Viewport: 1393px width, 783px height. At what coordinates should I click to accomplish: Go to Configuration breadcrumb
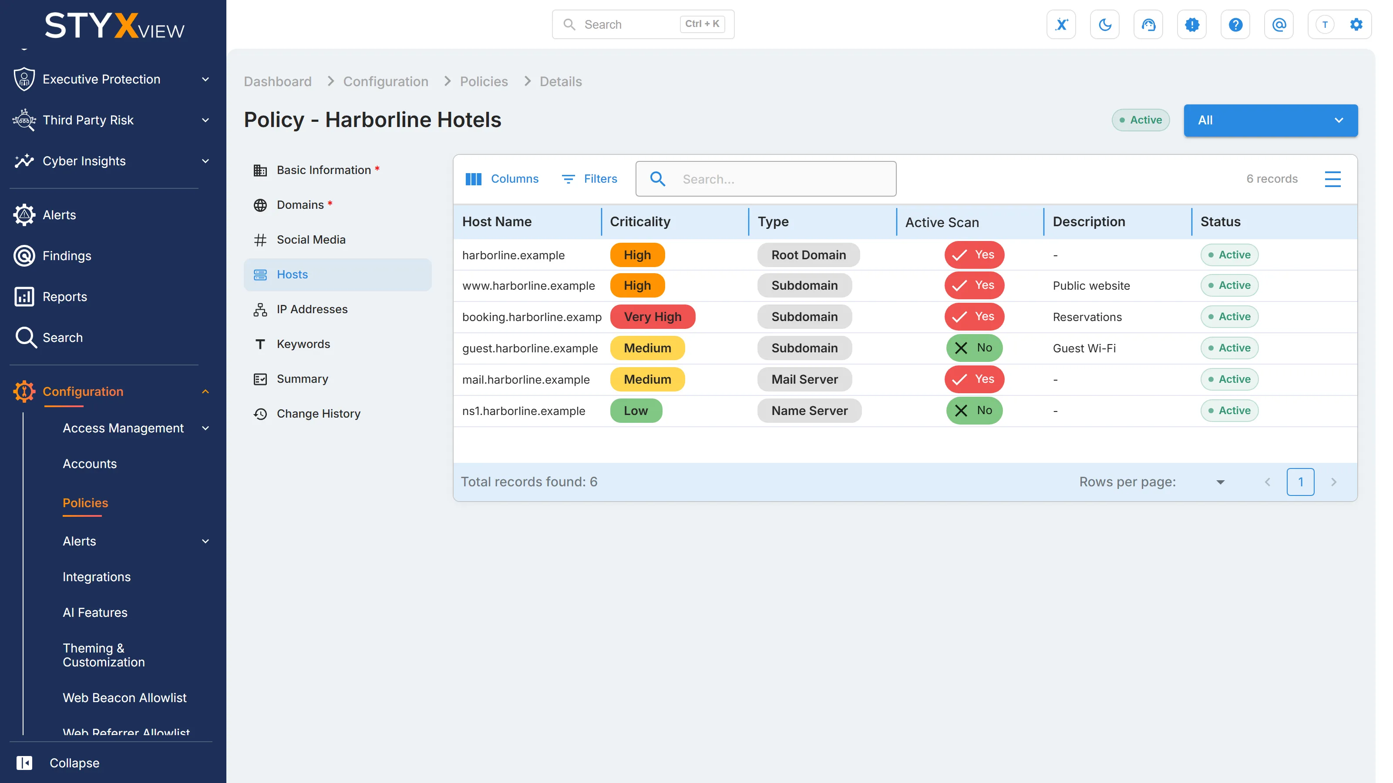[x=386, y=82]
